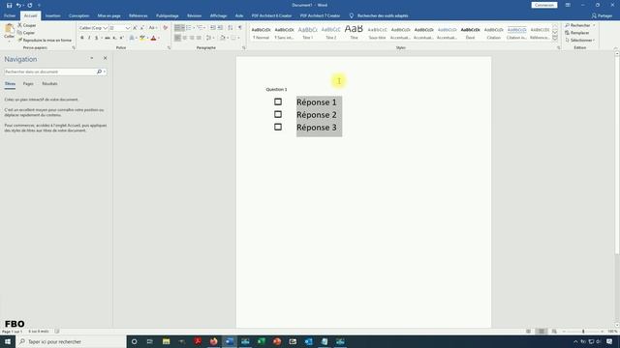The width and height of the screenshot is (620, 348).
Task: Open borders dropdown
Action: coord(239,38)
